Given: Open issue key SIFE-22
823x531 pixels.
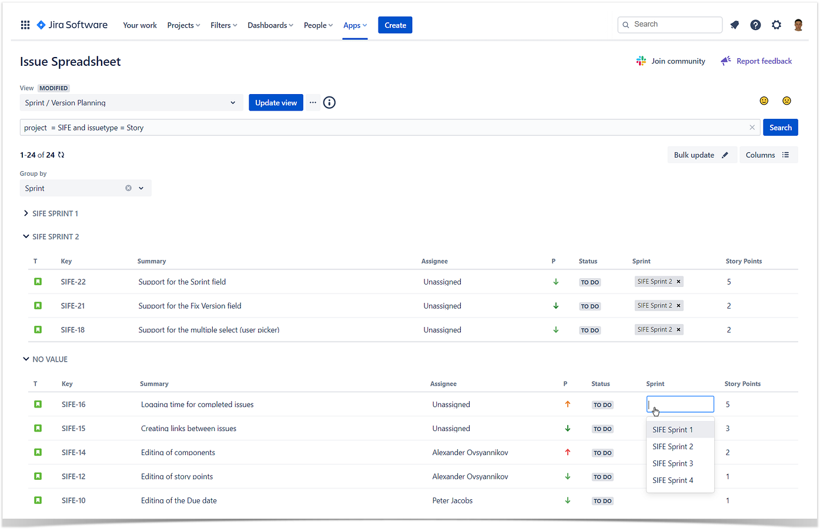Looking at the screenshot, I should (73, 282).
